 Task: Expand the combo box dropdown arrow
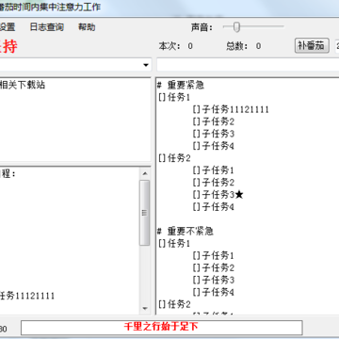(146, 65)
